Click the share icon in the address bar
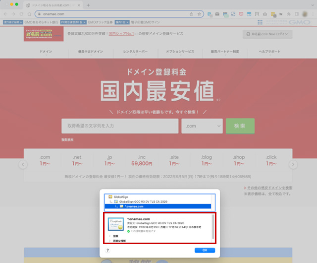The width and height of the screenshot is (317, 263). click(x=191, y=14)
